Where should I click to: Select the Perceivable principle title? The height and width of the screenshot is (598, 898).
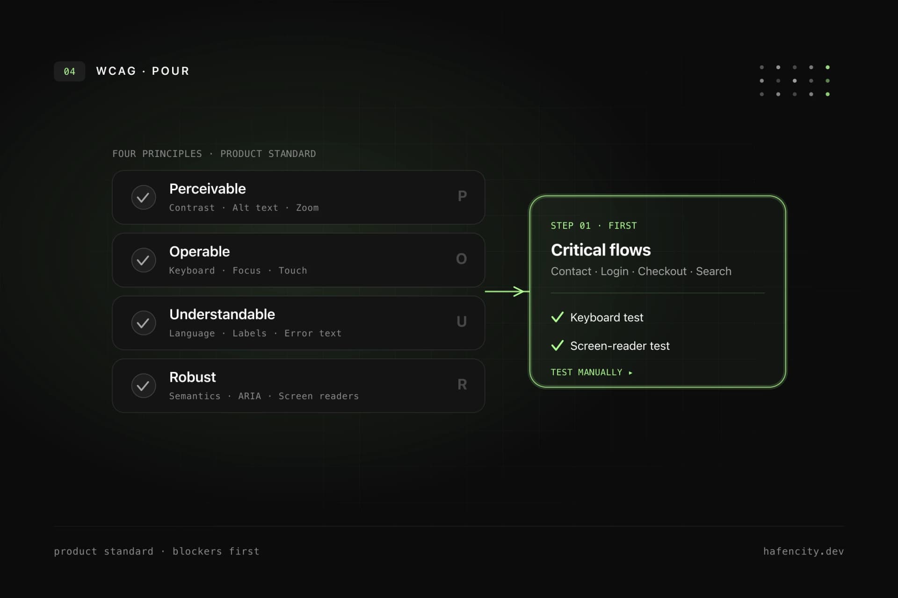coord(207,189)
